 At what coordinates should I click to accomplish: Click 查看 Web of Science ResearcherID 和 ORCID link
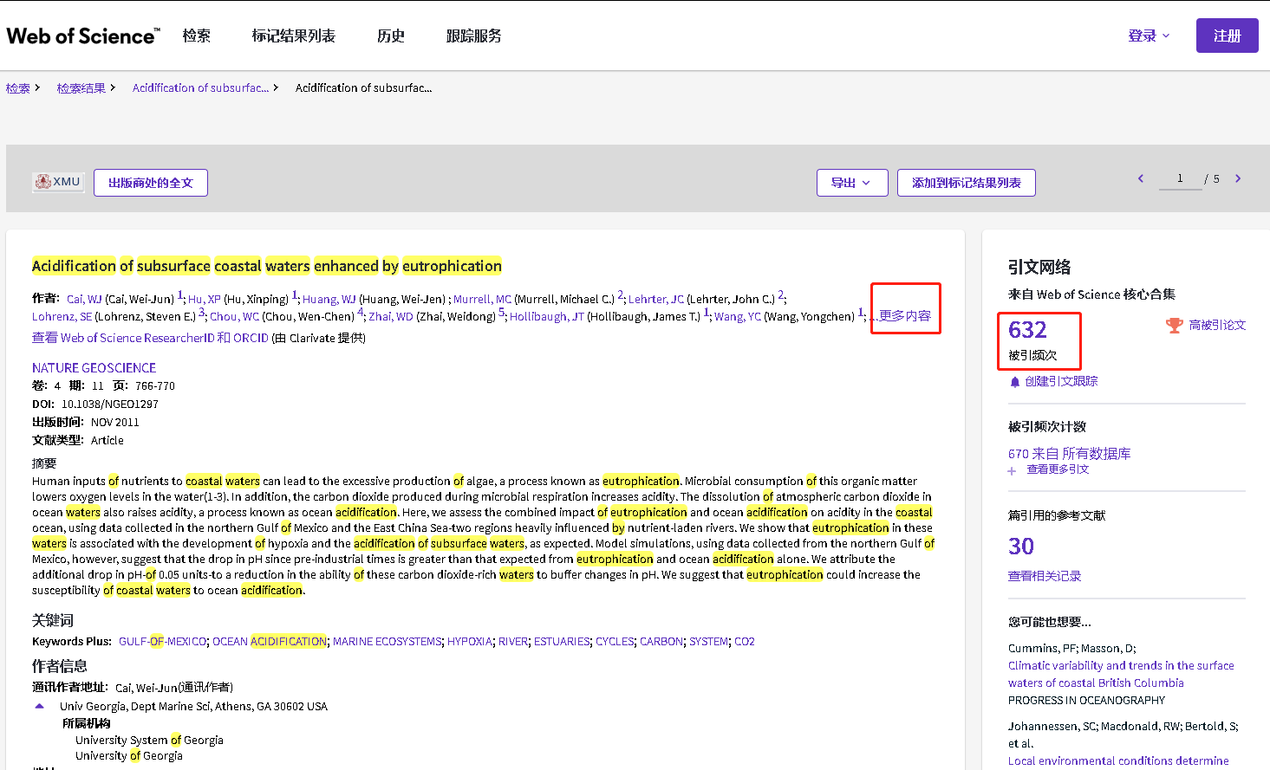pyautogui.click(x=150, y=338)
